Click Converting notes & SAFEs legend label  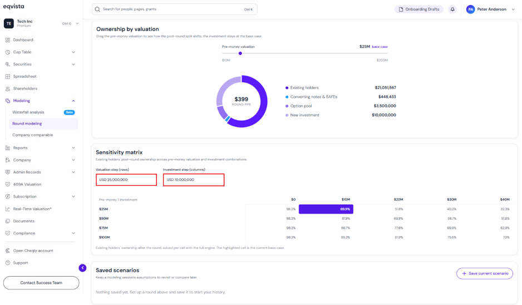[314, 97]
